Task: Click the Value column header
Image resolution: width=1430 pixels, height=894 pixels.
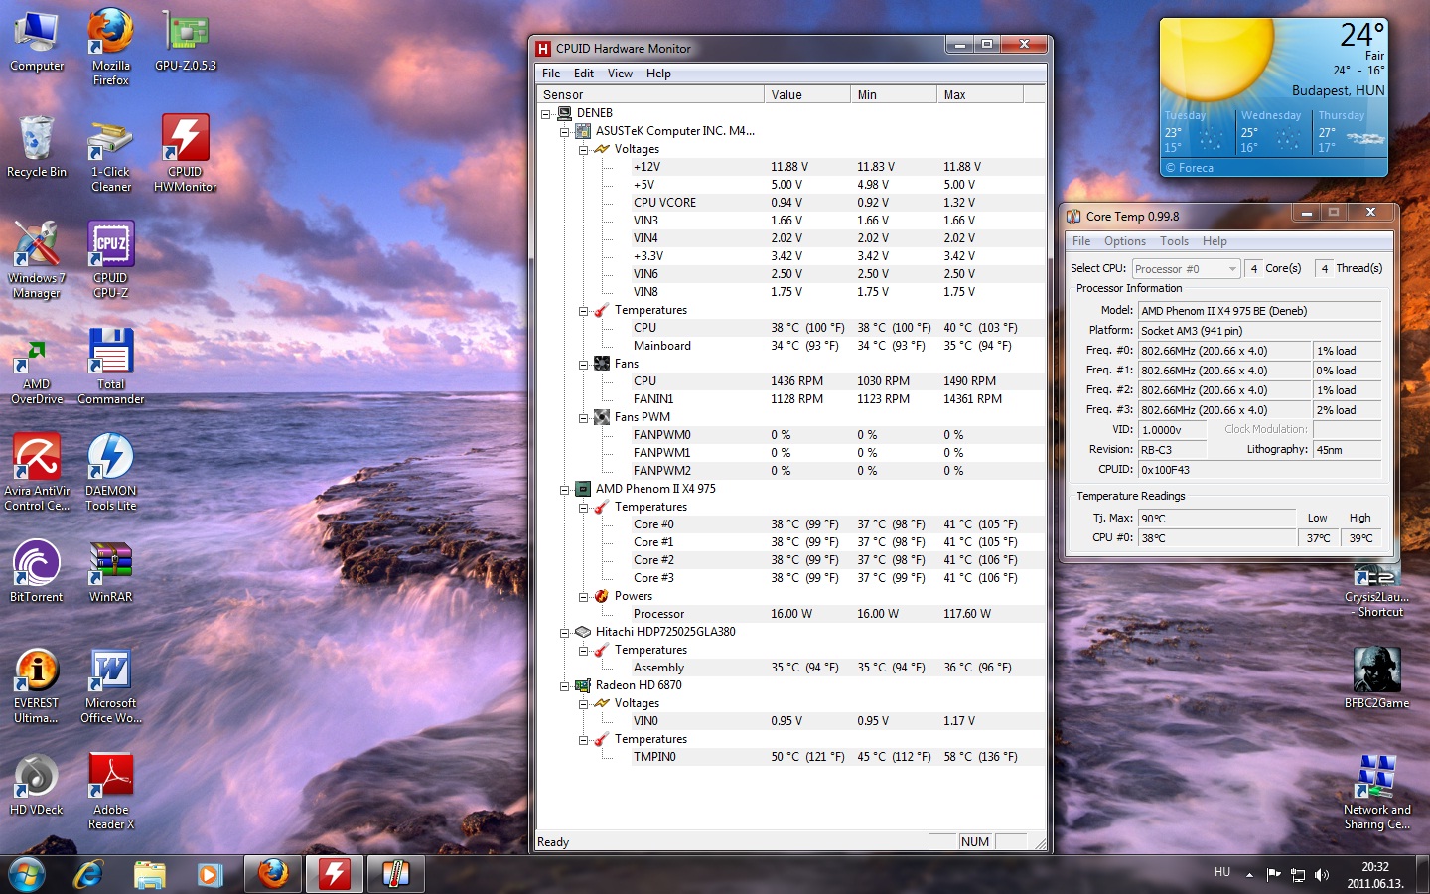Action: tap(806, 94)
